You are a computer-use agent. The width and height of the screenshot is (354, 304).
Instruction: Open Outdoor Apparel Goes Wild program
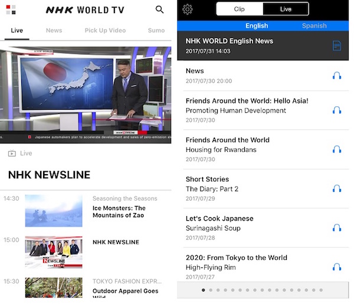coord(125,293)
